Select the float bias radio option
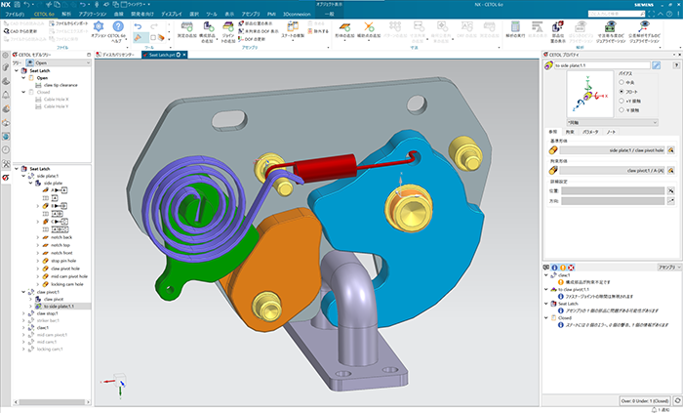 pos(622,92)
